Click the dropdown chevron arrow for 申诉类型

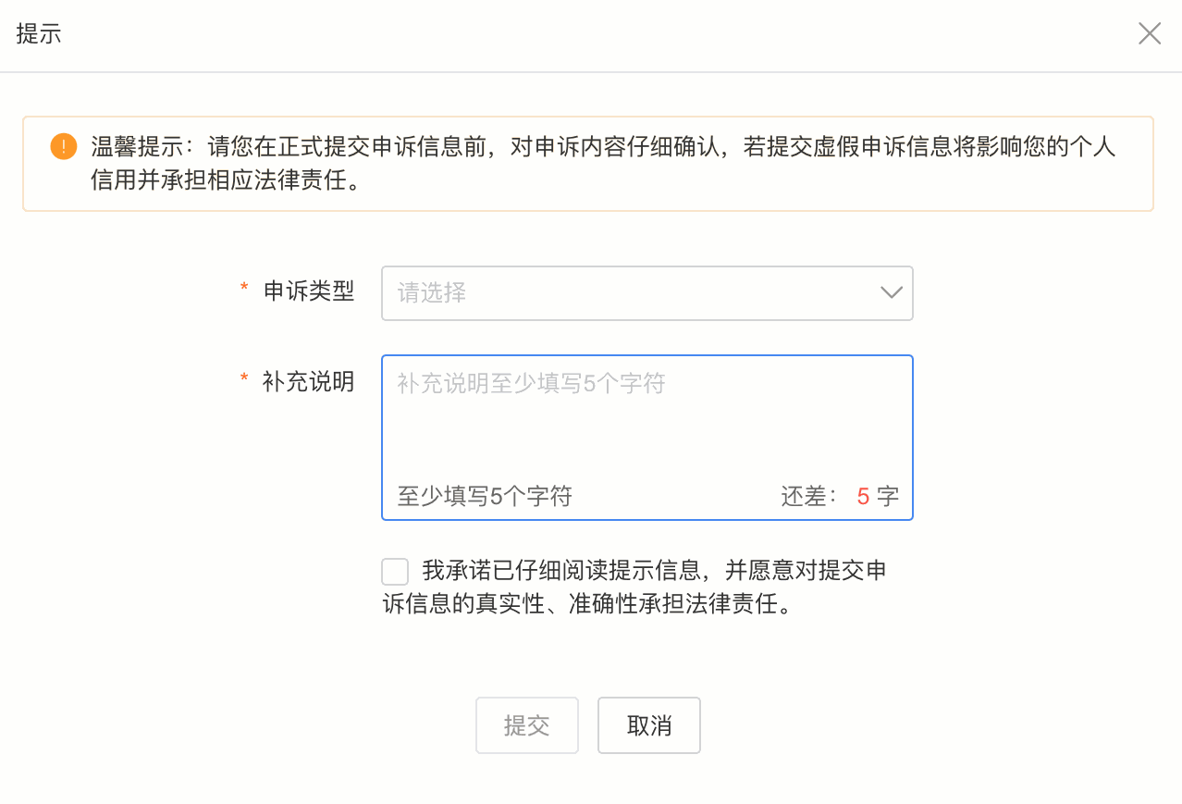pyautogui.click(x=891, y=292)
